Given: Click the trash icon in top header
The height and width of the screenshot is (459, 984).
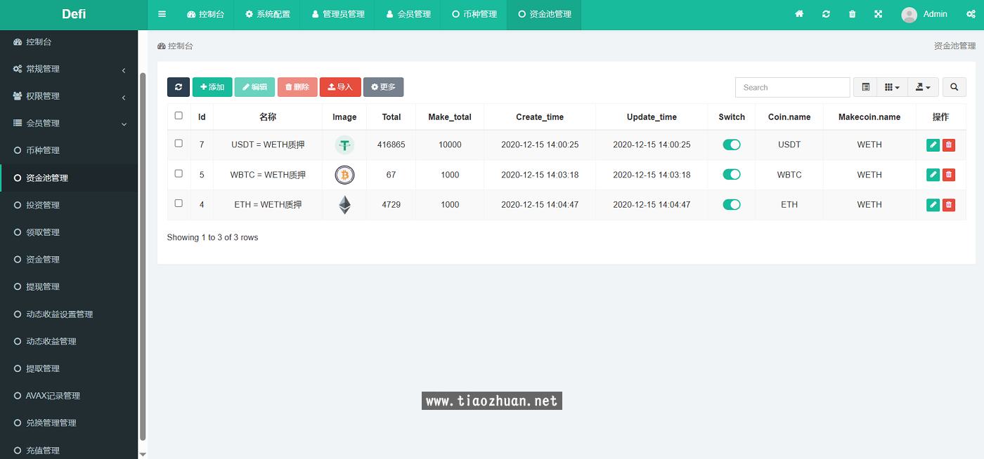Looking at the screenshot, I should [x=853, y=14].
